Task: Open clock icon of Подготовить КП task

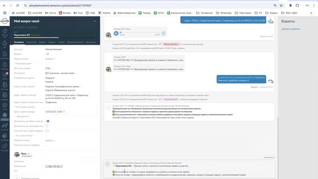Action: point(107,164)
